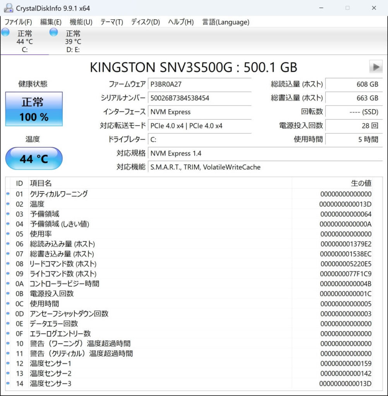Viewport: 388px width, 396px height.
Task: Click the firmware field P3BR0A27
Action: (199, 84)
